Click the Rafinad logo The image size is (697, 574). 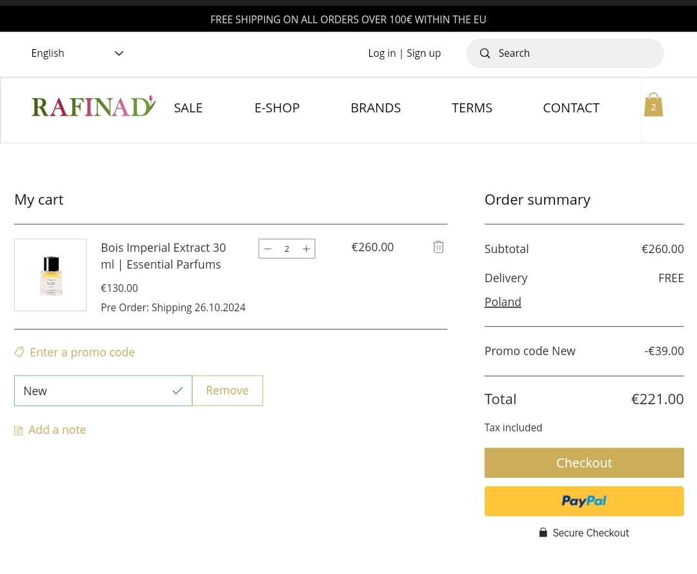94,107
